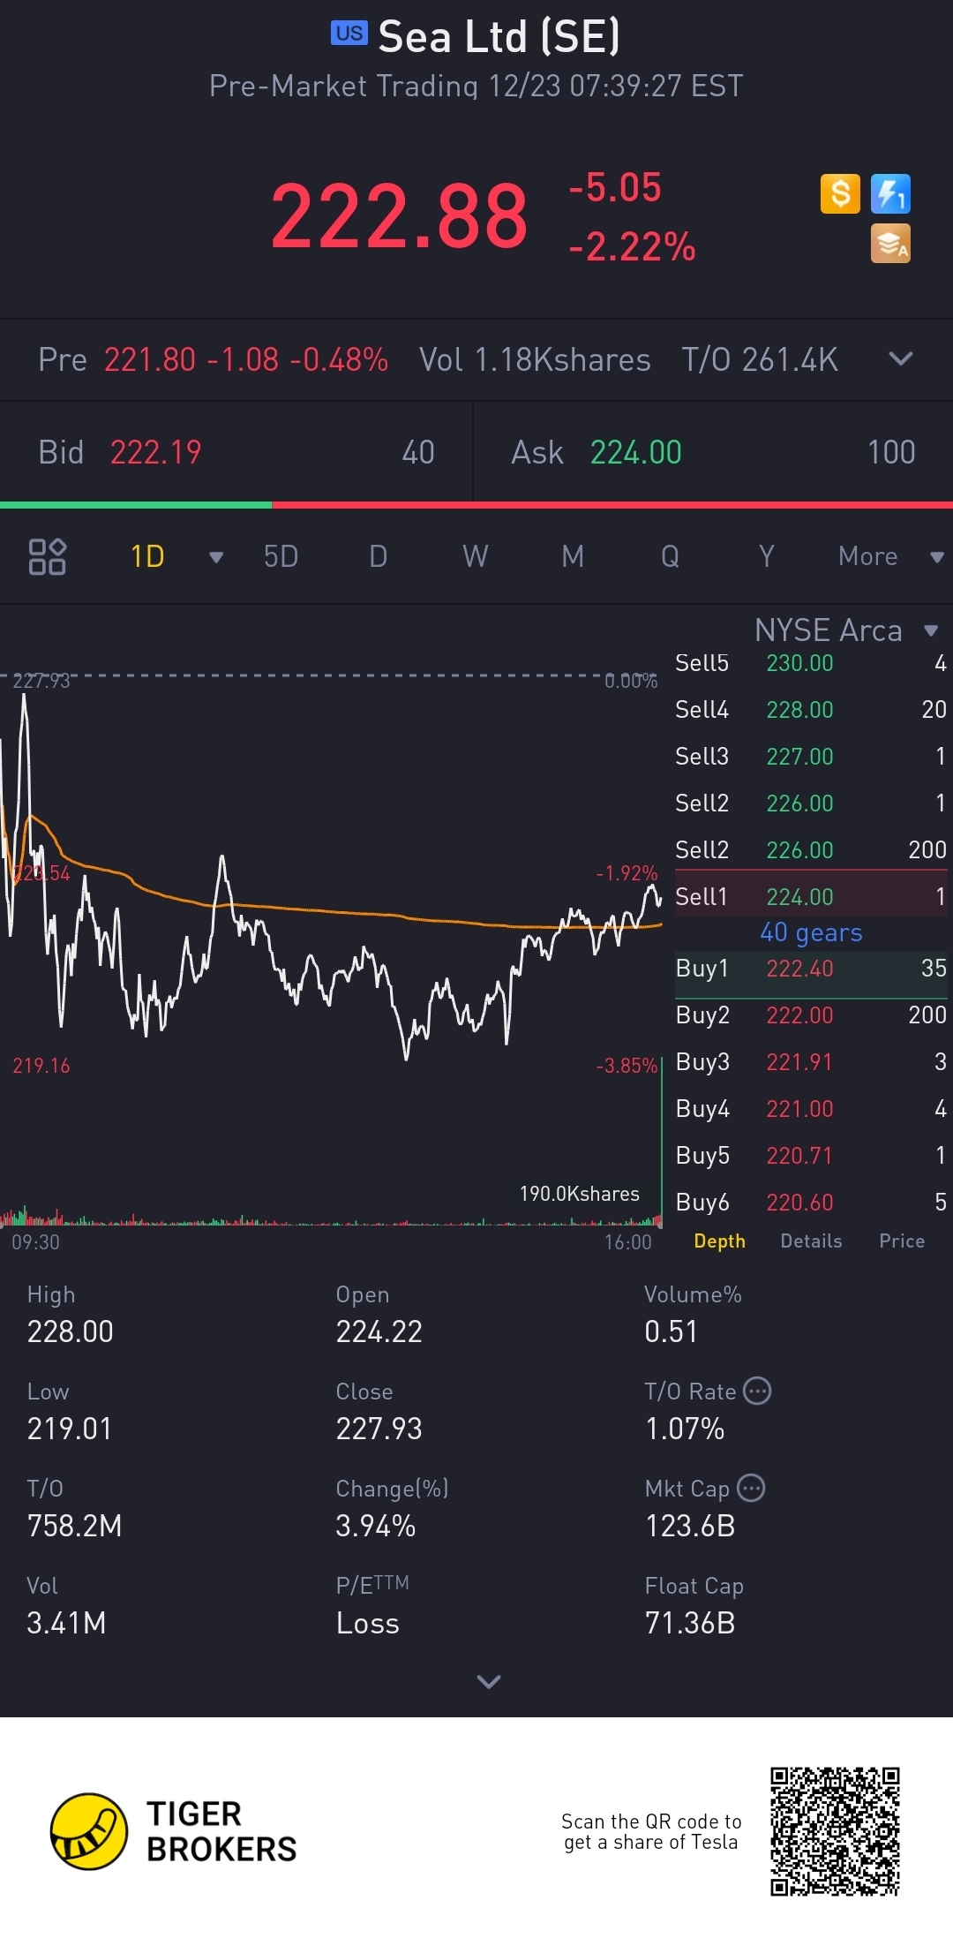Select the Sell5 230.00 row
The width and height of the screenshot is (953, 1946).
[x=811, y=663]
